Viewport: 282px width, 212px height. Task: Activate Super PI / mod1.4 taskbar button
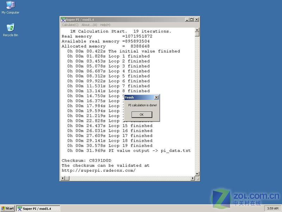(x=38, y=208)
